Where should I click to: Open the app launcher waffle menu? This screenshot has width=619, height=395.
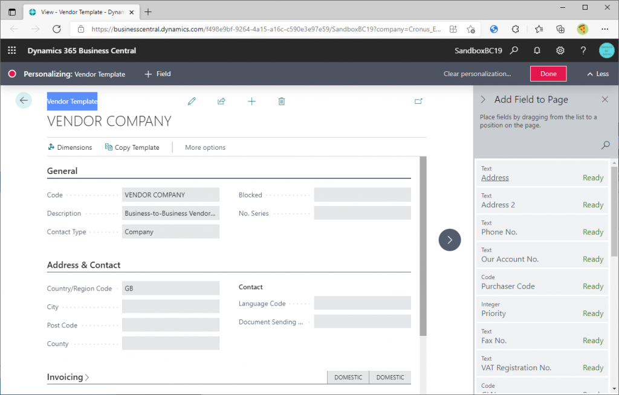(x=12, y=51)
